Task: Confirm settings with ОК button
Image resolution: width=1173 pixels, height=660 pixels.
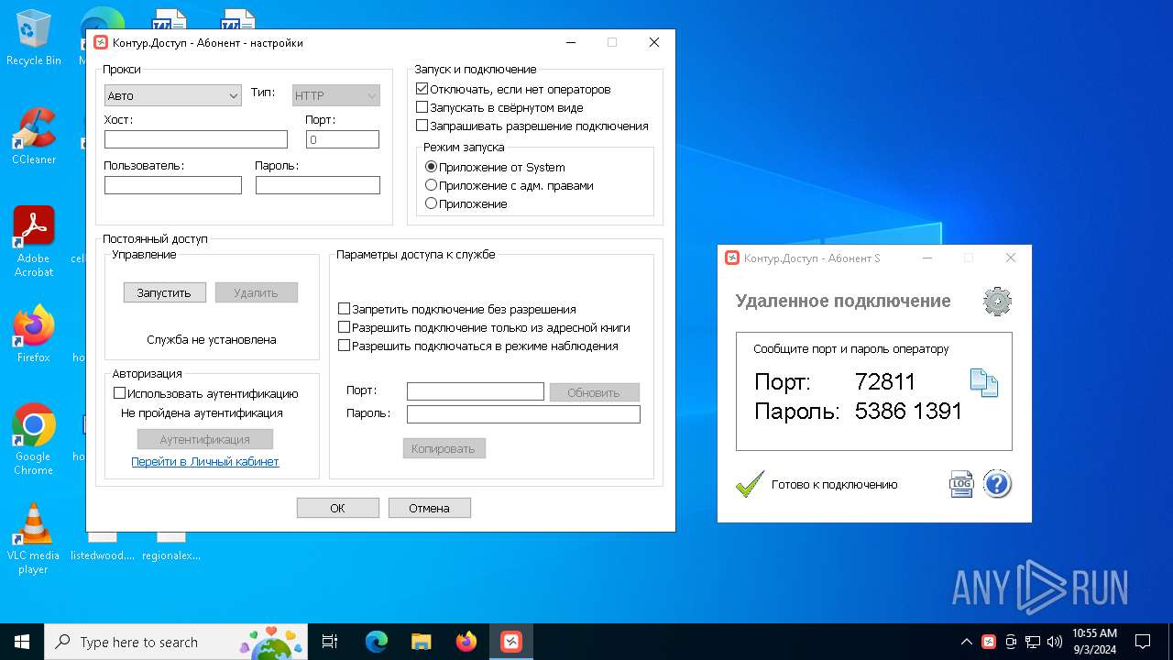Action: pos(338,508)
